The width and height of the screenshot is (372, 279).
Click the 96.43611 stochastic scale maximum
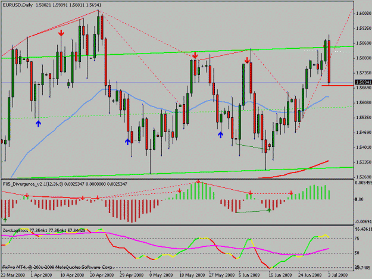363,230
